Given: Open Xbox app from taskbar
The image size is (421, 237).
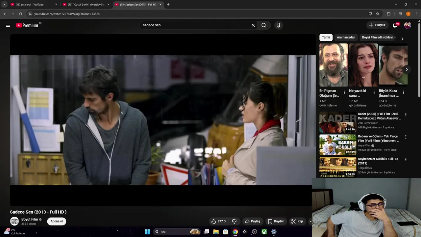Looking at the screenshot, I should coord(264,232).
